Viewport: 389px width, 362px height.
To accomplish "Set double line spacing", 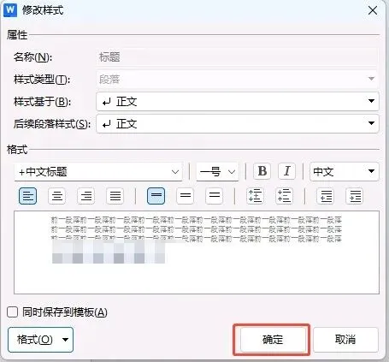I will click(215, 196).
